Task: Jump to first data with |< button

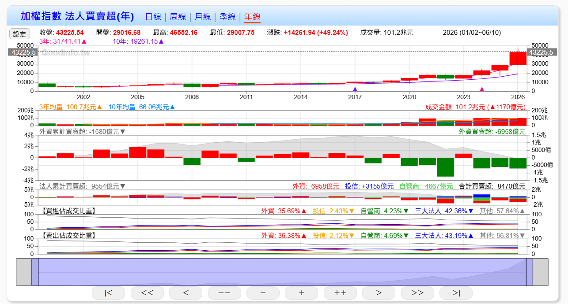Action: coord(108,293)
